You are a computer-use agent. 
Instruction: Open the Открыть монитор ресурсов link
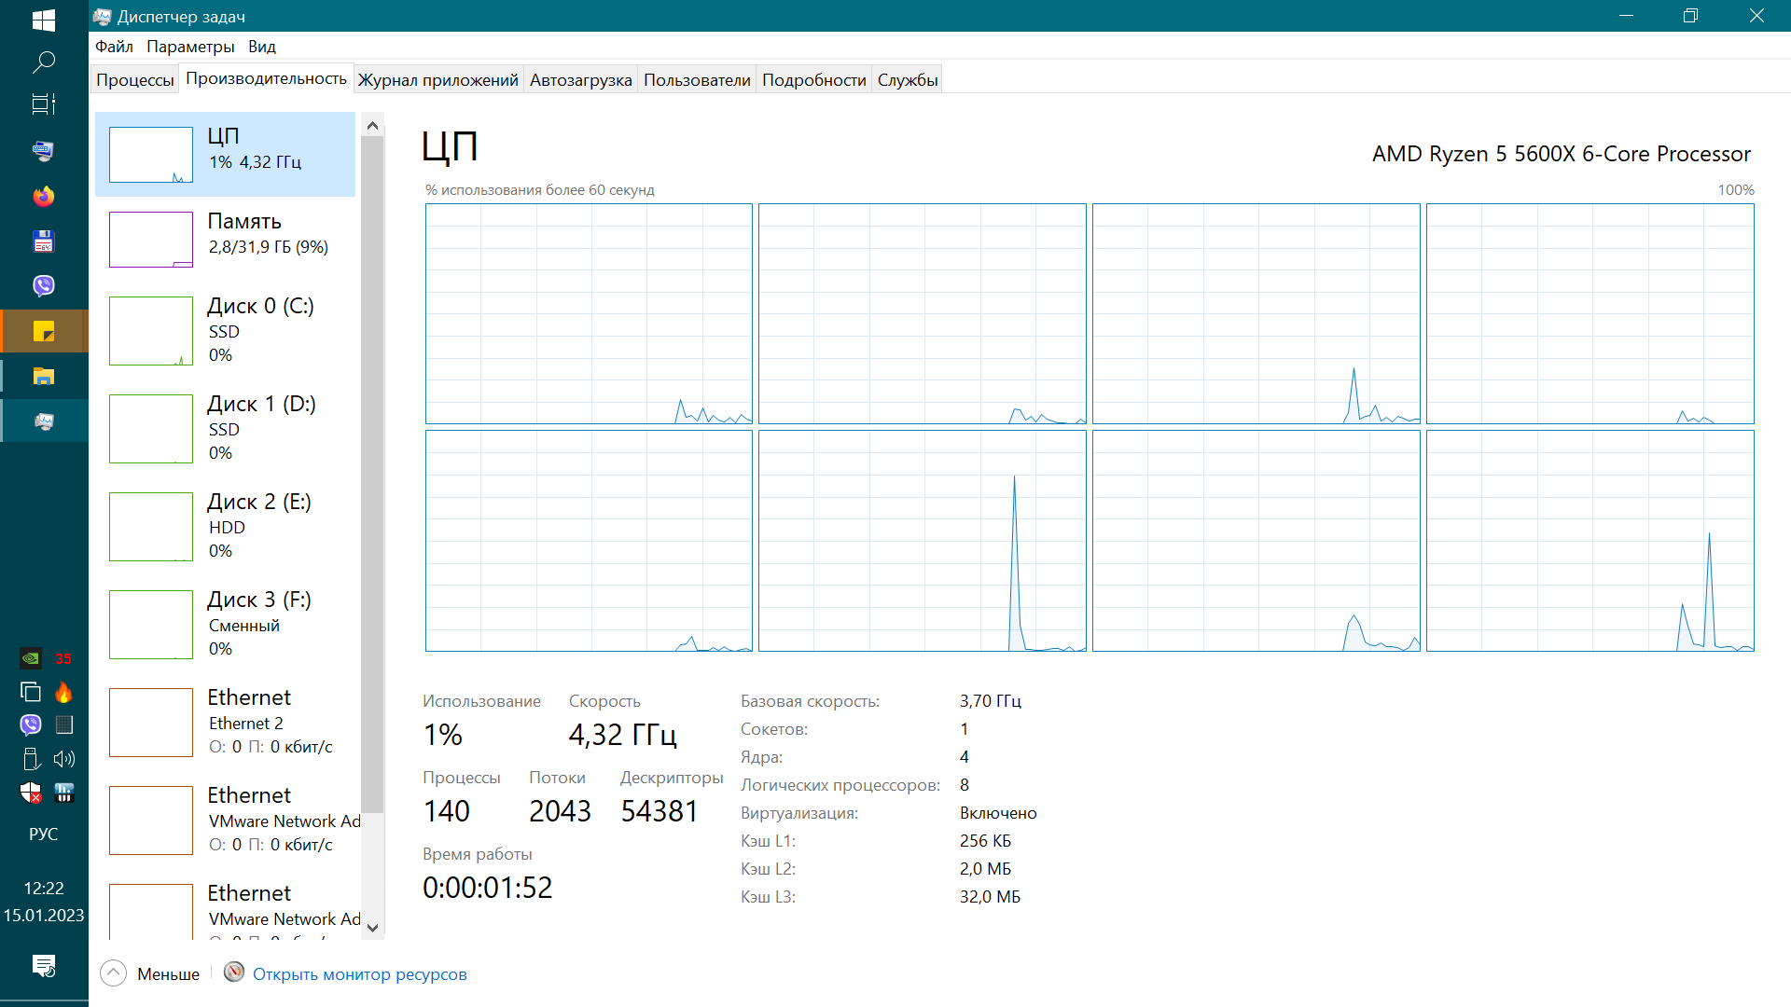pos(359,974)
